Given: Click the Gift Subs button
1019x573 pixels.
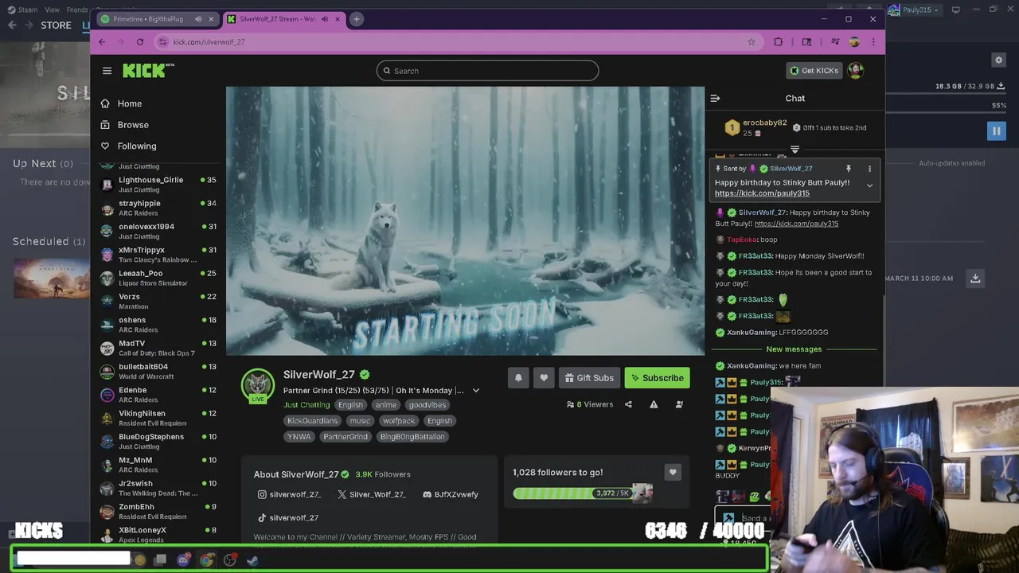Looking at the screenshot, I should (x=590, y=378).
